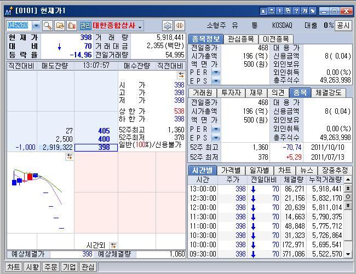Click the 09:30:00 row in time table
Viewport: 356px width, 274px height.
pyautogui.click(x=266, y=254)
